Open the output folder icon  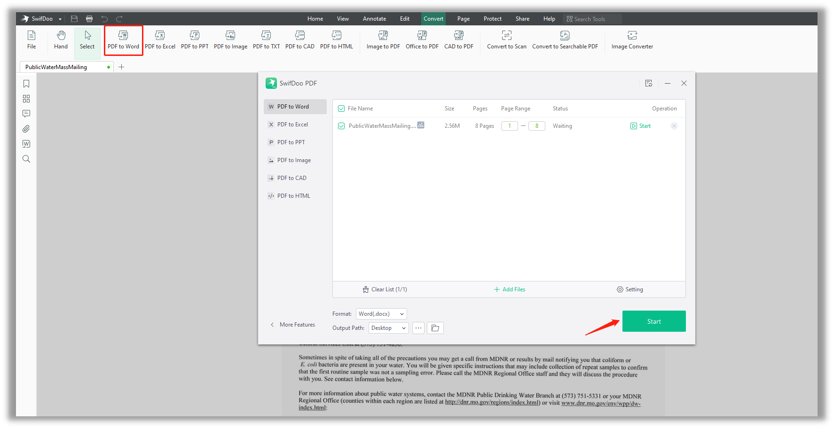point(435,328)
